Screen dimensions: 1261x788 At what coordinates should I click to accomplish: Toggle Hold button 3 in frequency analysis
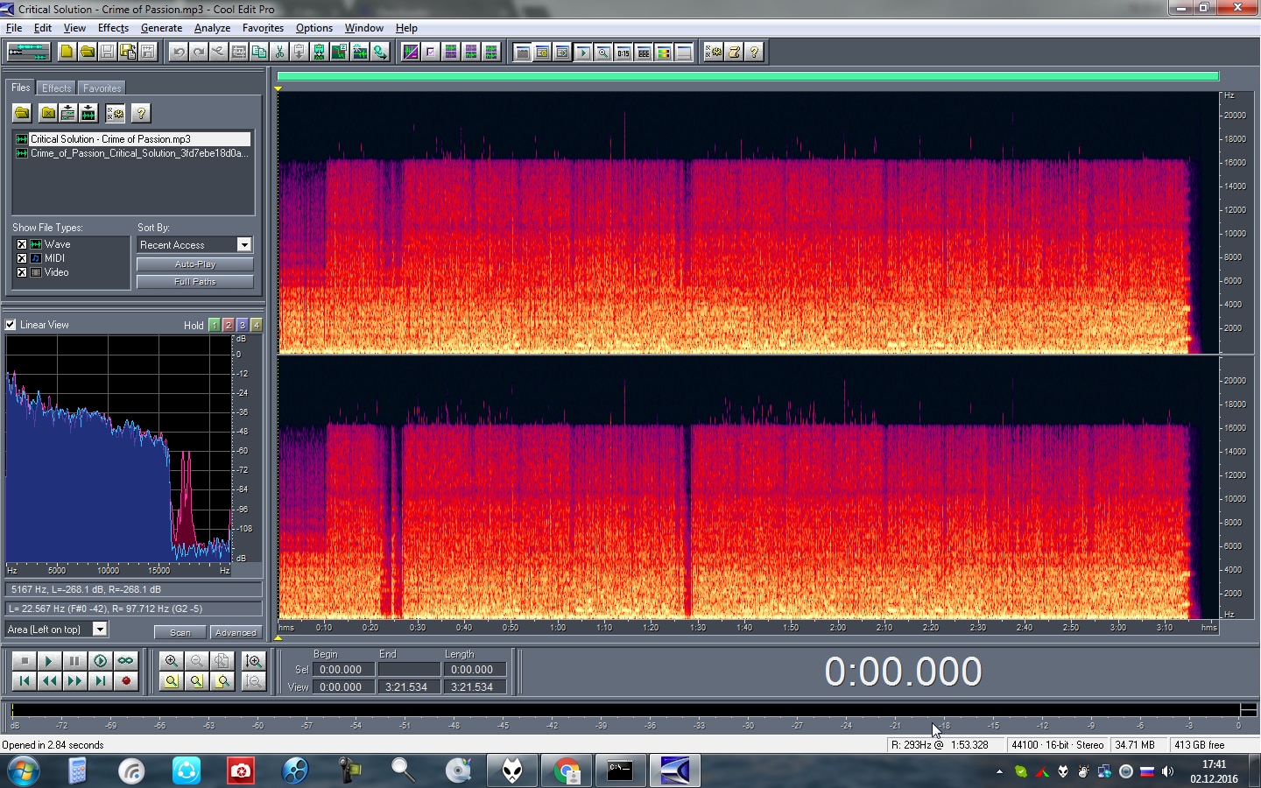[x=243, y=325]
